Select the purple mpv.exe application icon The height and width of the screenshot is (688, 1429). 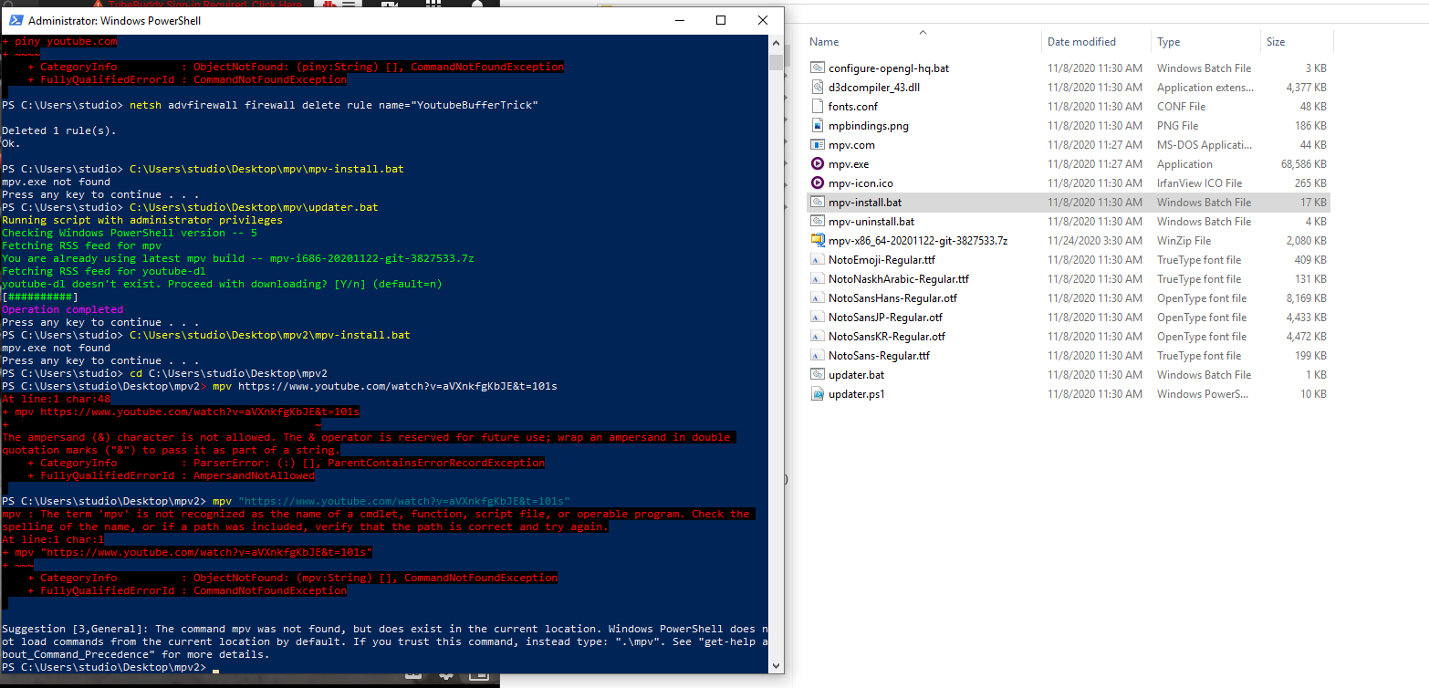point(818,164)
